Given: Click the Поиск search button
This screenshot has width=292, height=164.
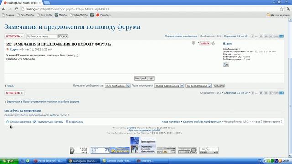Looking at the screenshot, I should pyautogui.click(x=63, y=36).
